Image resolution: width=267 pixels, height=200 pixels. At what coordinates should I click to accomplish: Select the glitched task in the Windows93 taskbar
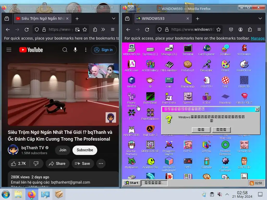click(154, 183)
